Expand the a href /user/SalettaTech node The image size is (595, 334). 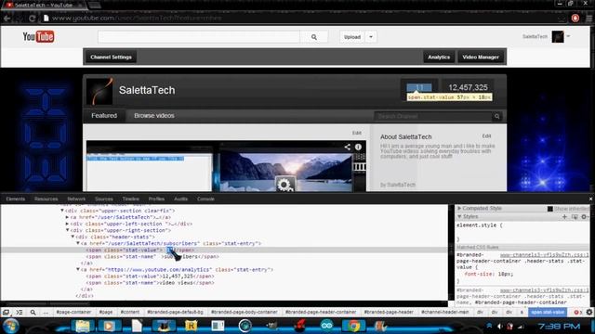(x=67, y=217)
